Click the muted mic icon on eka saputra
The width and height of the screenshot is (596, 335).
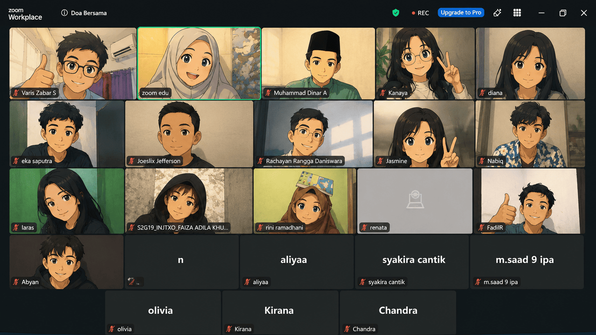16,161
